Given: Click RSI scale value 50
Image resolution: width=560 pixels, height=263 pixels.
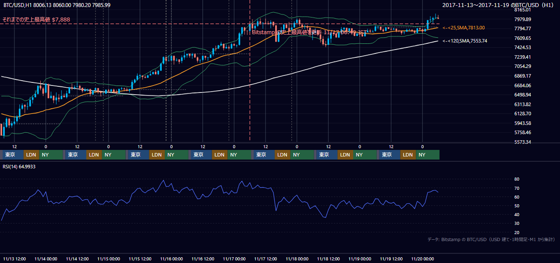Looking at the screenshot, I should (517, 206).
